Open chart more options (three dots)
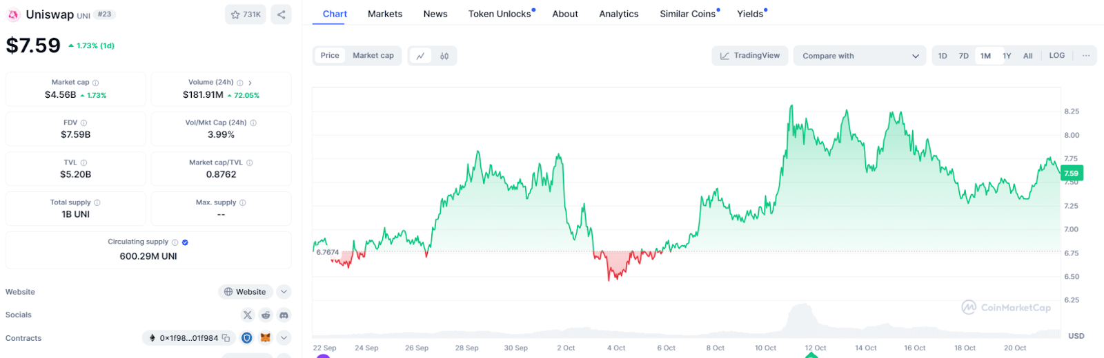The image size is (1104, 358). pyautogui.click(x=1086, y=56)
